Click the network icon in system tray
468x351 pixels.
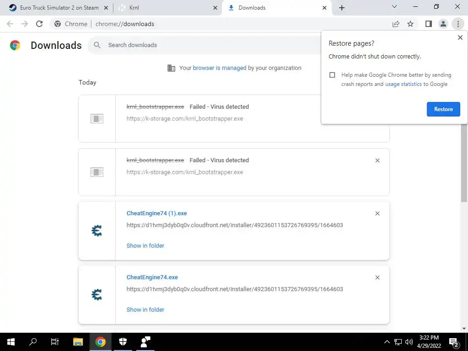398,342
